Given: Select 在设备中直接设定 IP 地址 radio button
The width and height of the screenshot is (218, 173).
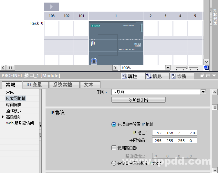Looking at the screenshot, I should (114, 163).
